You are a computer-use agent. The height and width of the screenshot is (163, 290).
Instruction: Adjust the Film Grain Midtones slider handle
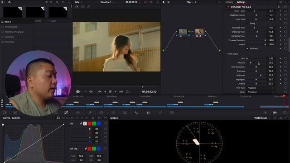tap(261, 75)
